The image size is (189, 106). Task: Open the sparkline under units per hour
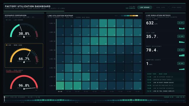coord(182,29)
